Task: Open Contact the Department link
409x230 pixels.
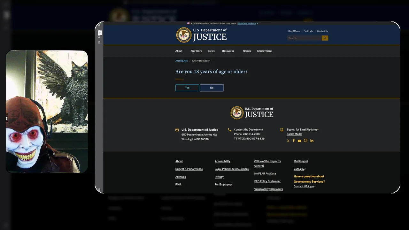Action: coord(249,130)
